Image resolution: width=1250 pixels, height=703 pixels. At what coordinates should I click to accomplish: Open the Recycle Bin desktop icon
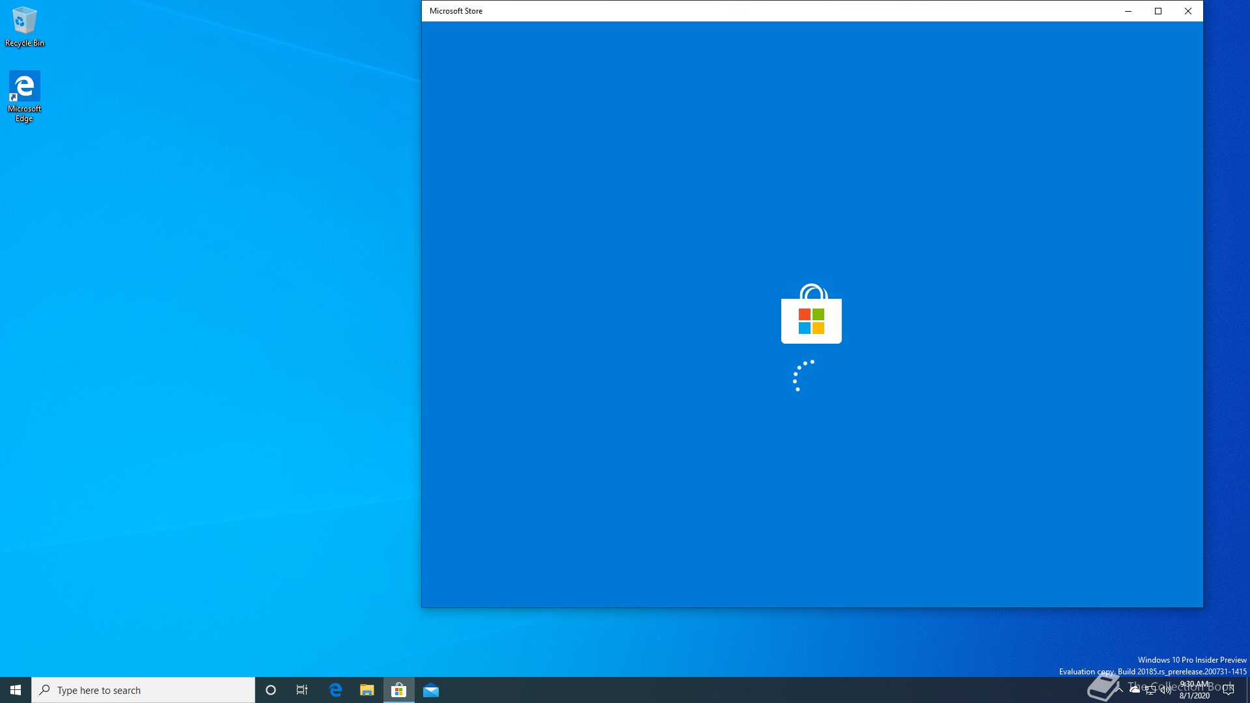tap(24, 27)
